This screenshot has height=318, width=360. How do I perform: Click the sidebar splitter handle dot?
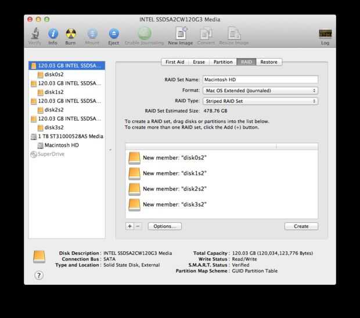[x=110, y=150]
